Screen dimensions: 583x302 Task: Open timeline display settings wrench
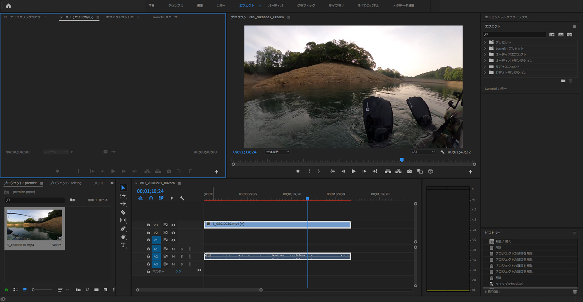point(182,198)
